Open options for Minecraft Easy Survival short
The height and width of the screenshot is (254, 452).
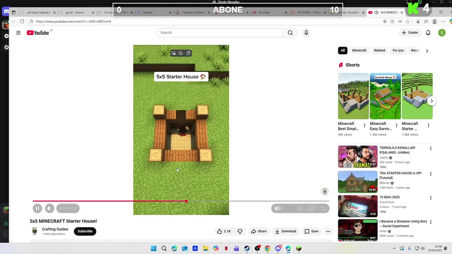397,126
